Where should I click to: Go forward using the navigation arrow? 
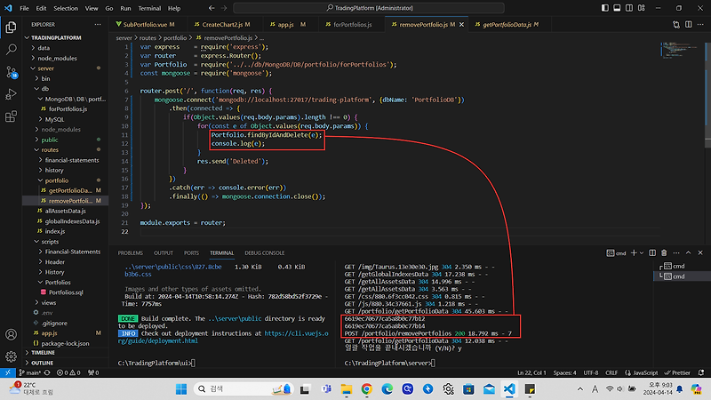coord(224,8)
